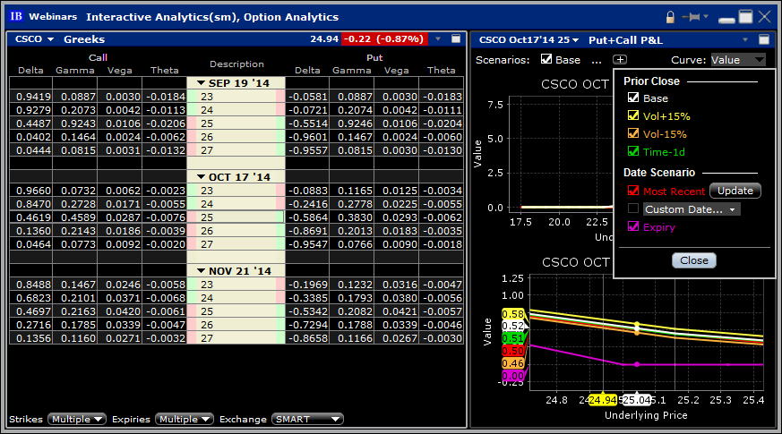Screen dimensions: 782x434
Task: Toggle Time-1d scenario checkbox
Action: [x=633, y=151]
